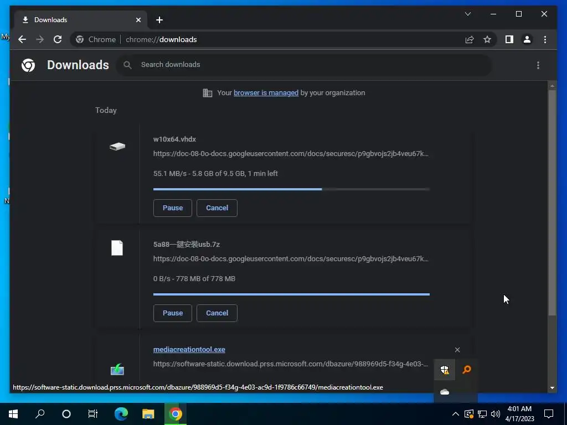Open the mediacreationtool.exe file link
The image size is (567, 425).
coord(189,350)
